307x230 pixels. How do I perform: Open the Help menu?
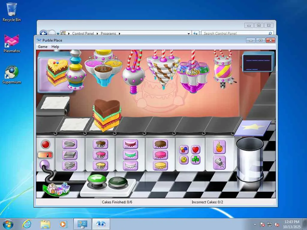click(x=55, y=47)
